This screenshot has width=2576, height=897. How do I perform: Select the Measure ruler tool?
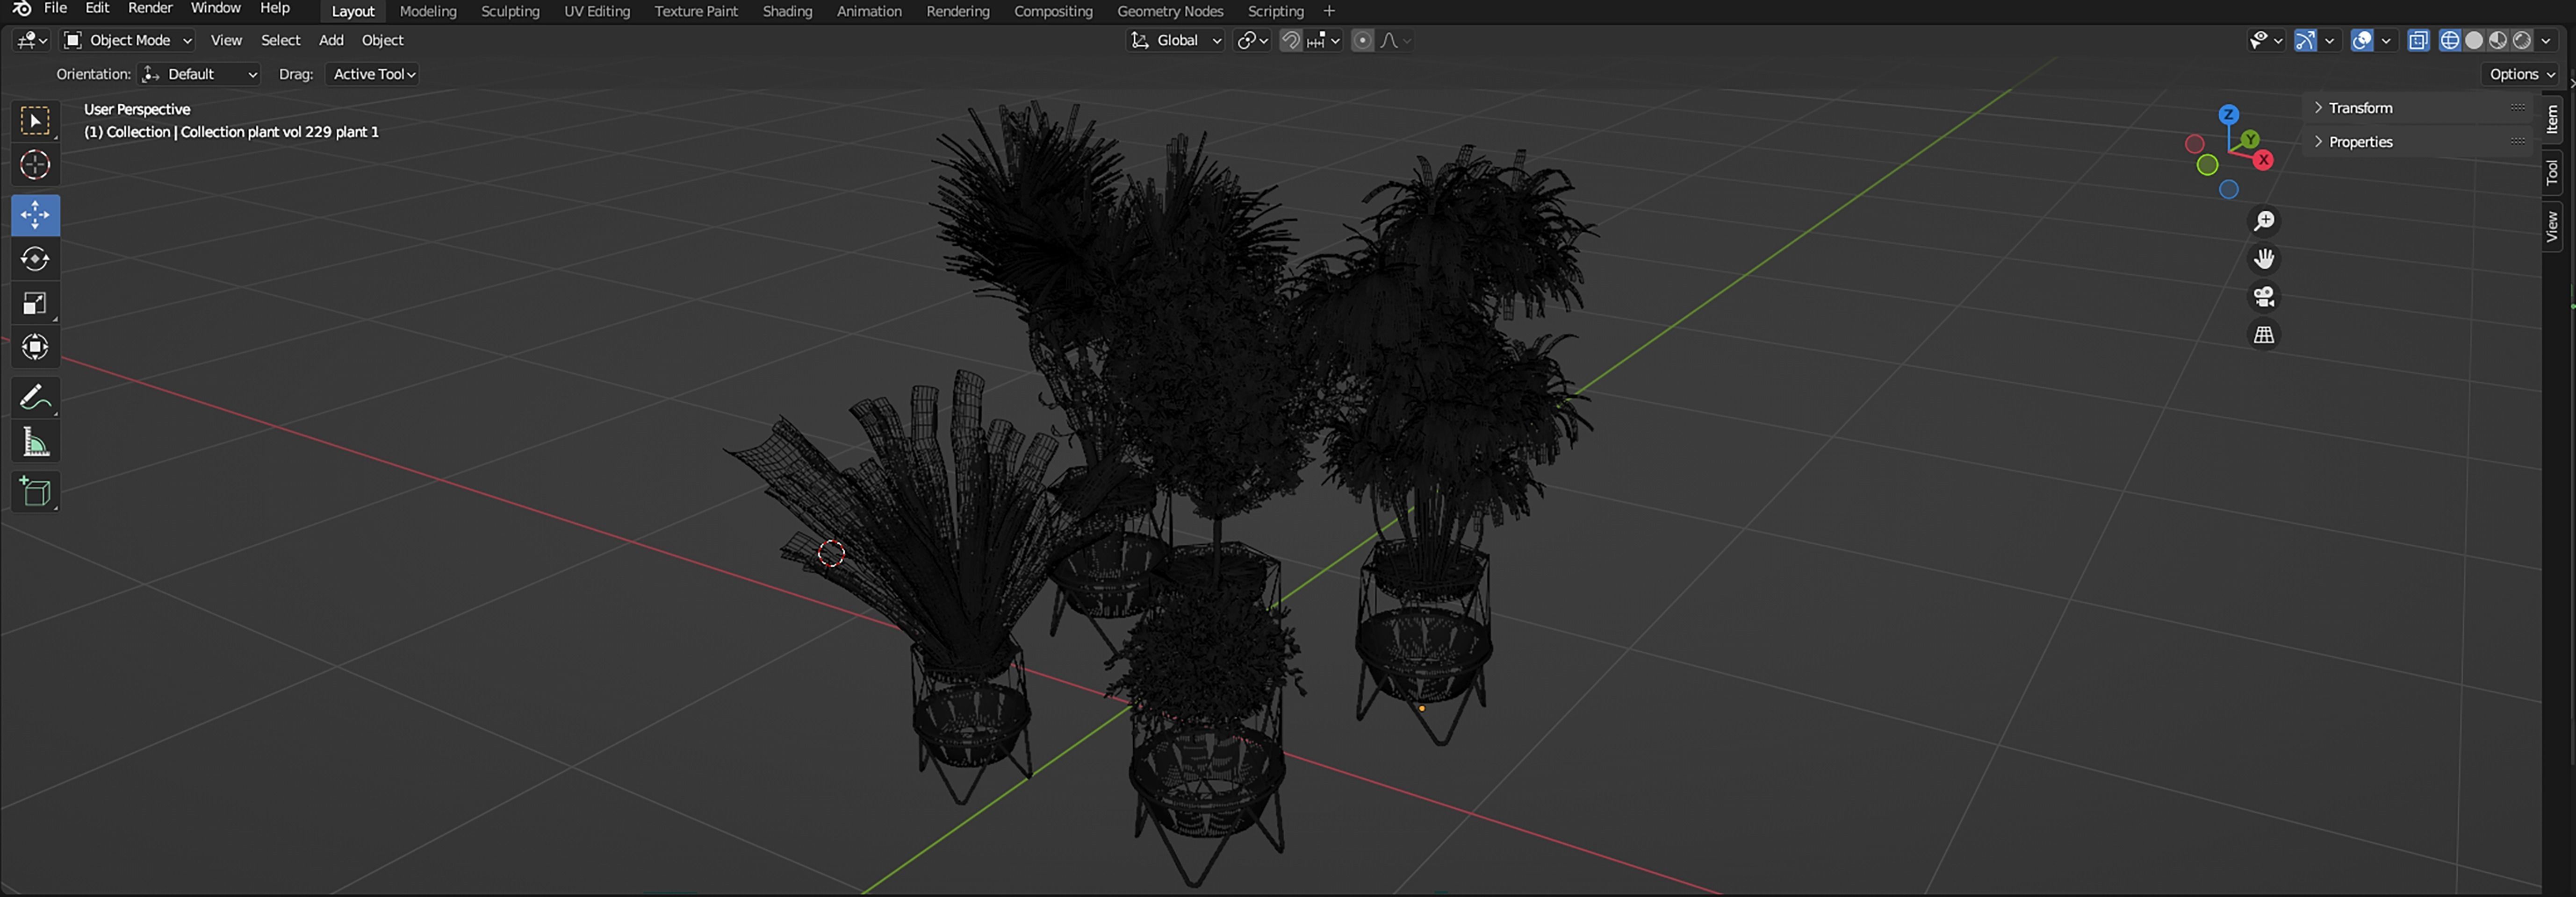tap(35, 441)
